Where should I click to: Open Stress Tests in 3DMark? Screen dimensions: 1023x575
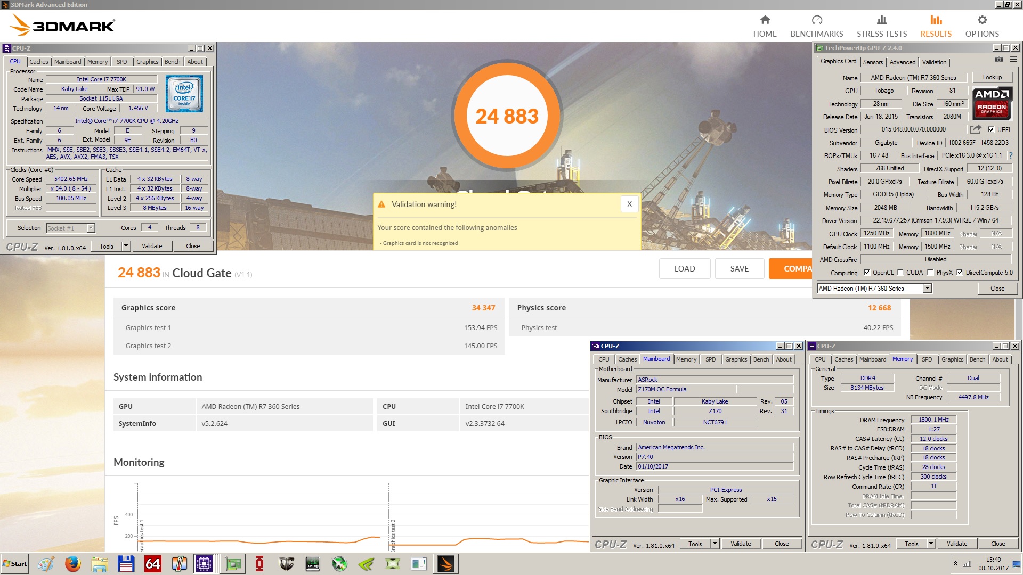point(881,26)
